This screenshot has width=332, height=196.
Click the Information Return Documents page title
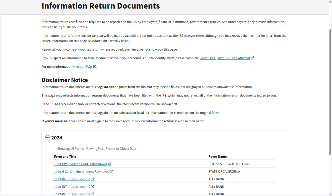[x=101, y=6]
